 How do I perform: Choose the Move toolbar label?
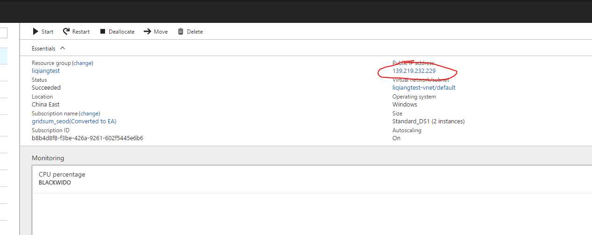(161, 32)
